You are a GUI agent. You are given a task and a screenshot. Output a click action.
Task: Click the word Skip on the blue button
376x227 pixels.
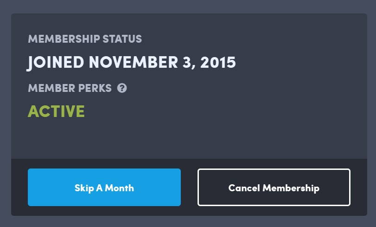point(84,188)
